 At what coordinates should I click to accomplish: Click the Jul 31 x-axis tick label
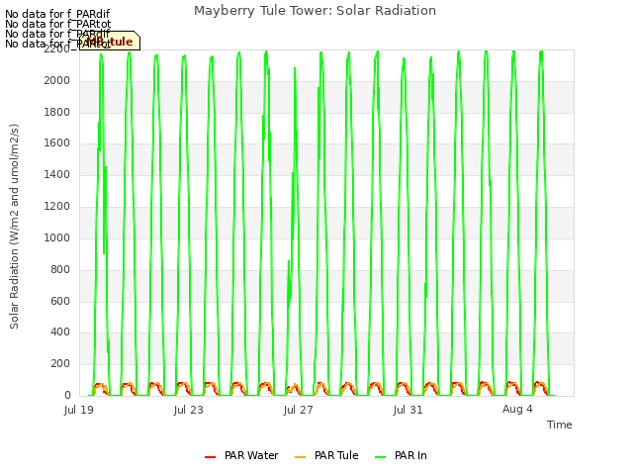[x=408, y=410]
